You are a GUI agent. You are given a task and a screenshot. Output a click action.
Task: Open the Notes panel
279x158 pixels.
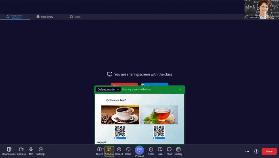click(151, 151)
